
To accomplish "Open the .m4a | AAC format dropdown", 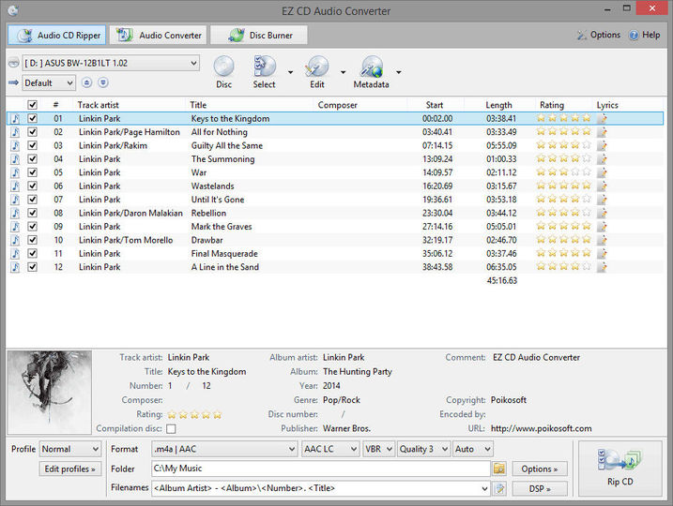I will pyautogui.click(x=224, y=449).
